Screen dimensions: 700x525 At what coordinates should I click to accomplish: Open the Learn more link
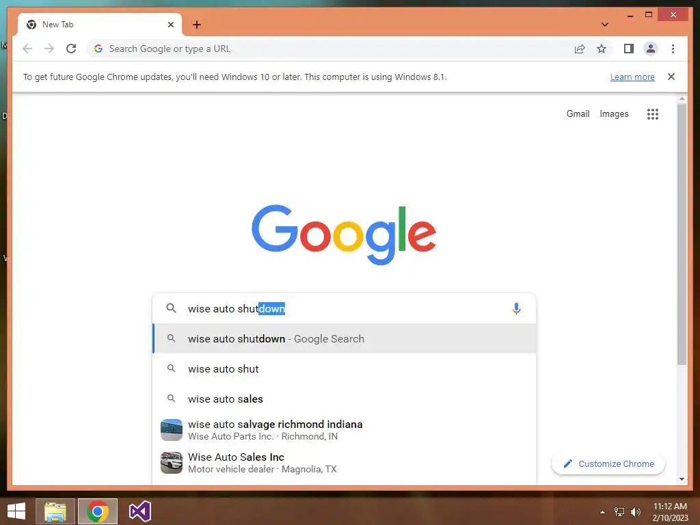coord(632,77)
